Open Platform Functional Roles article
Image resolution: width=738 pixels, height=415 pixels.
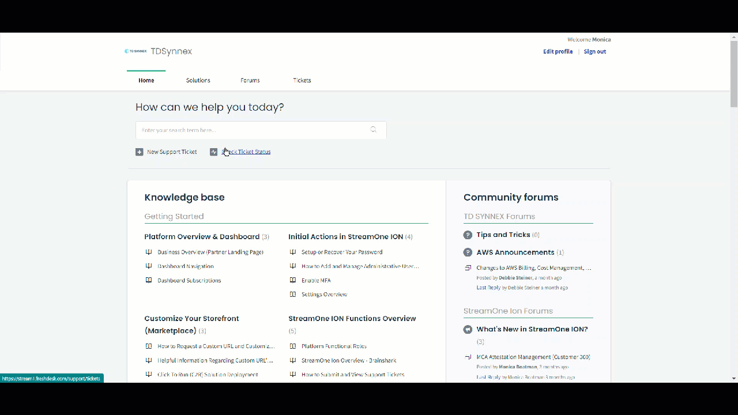pos(334,346)
